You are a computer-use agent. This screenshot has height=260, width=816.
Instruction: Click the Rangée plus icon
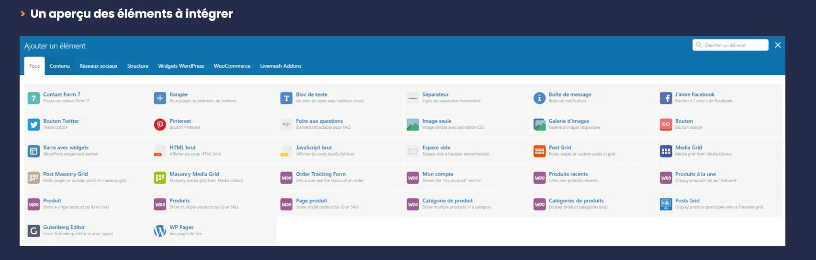[160, 98]
